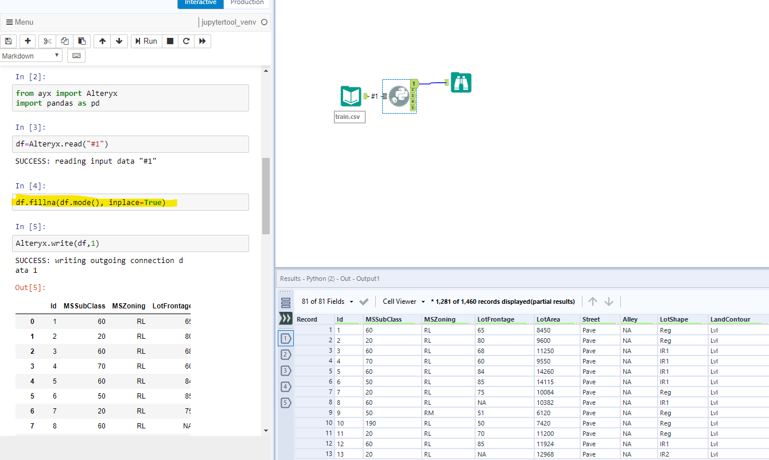769x460 pixels.
Task: Restart and run all cells icon
Action: click(x=203, y=41)
